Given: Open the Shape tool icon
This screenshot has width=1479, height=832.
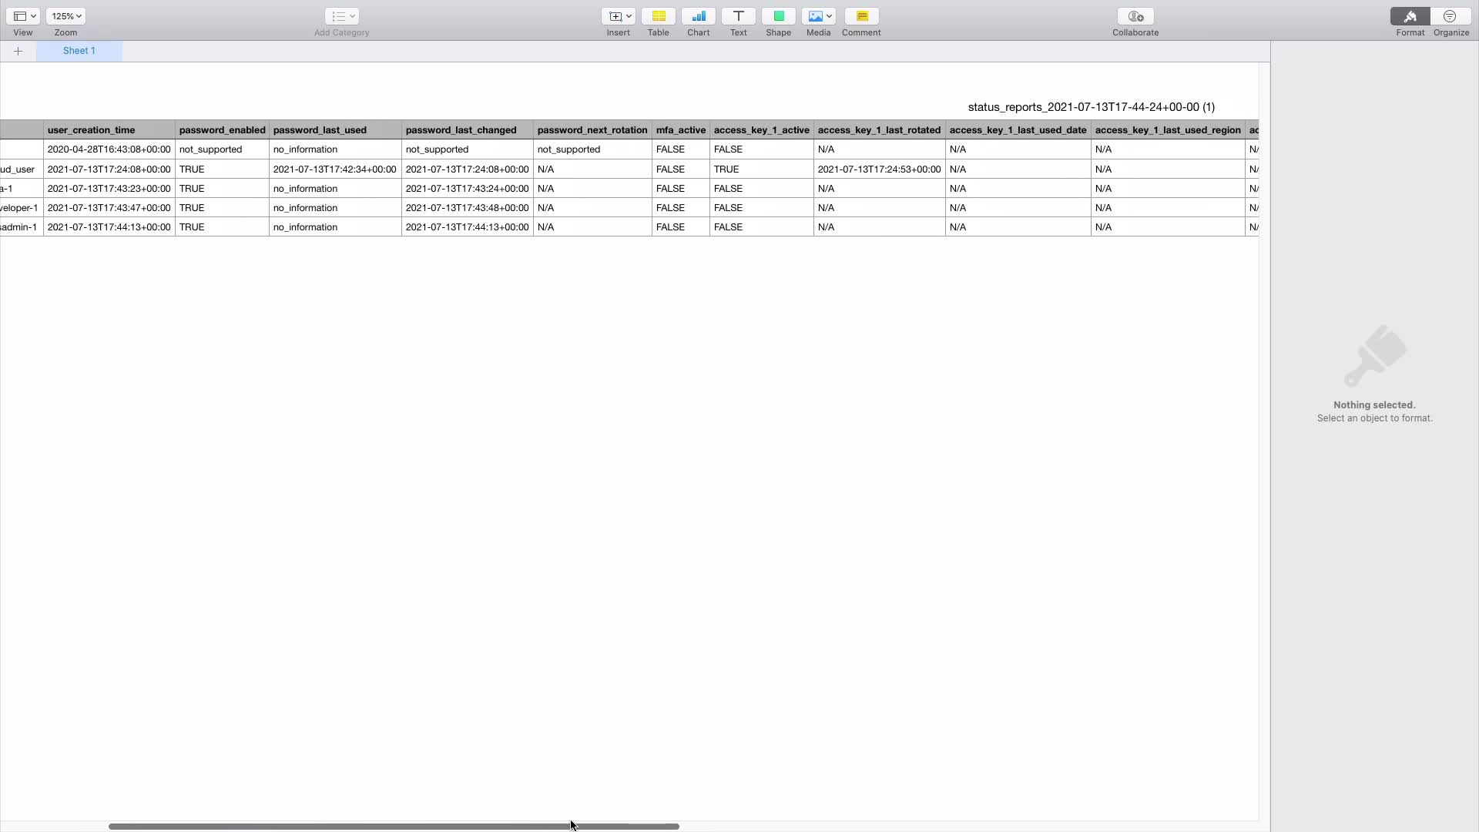Looking at the screenshot, I should click(778, 16).
